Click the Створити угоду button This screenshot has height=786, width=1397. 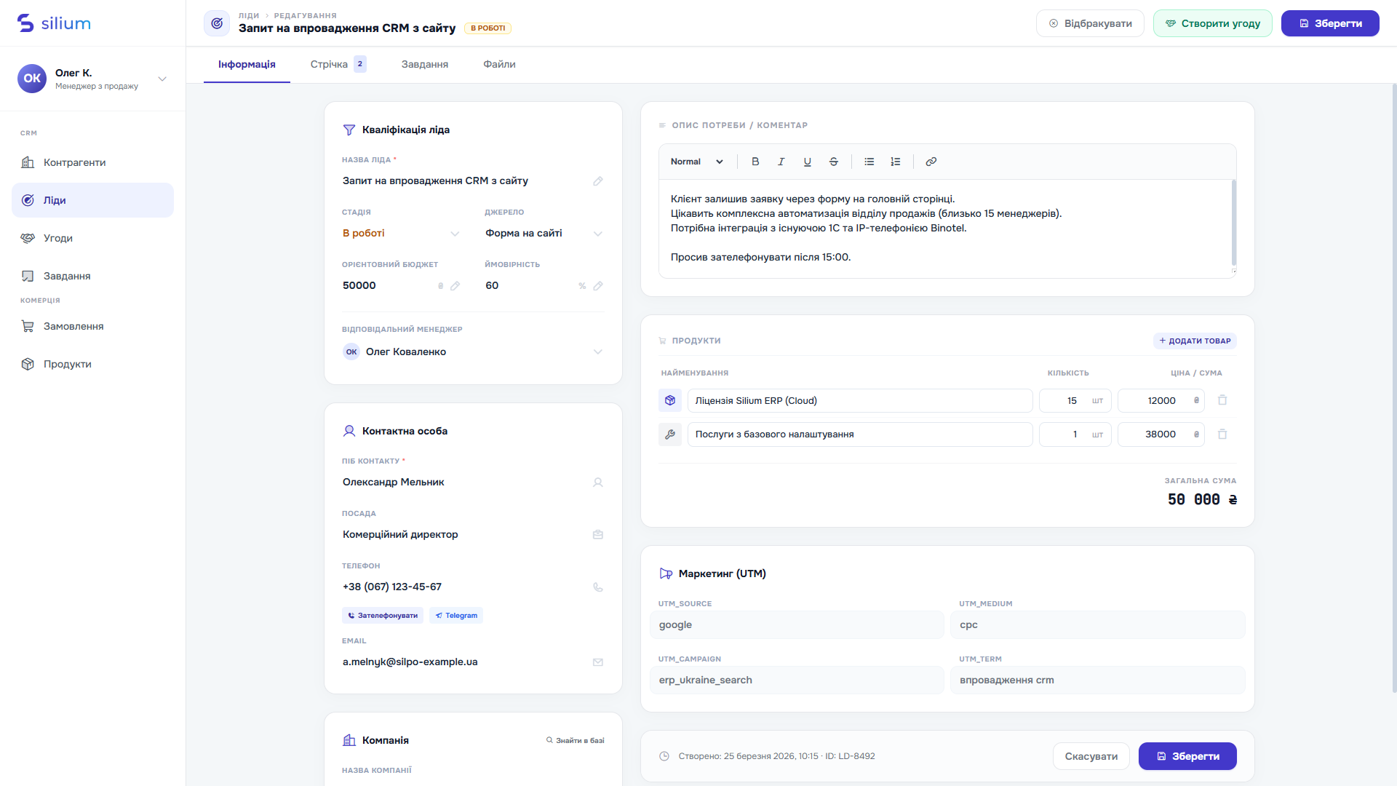(1213, 23)
